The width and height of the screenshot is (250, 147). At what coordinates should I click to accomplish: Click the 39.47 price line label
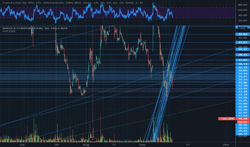pos(242,49)
